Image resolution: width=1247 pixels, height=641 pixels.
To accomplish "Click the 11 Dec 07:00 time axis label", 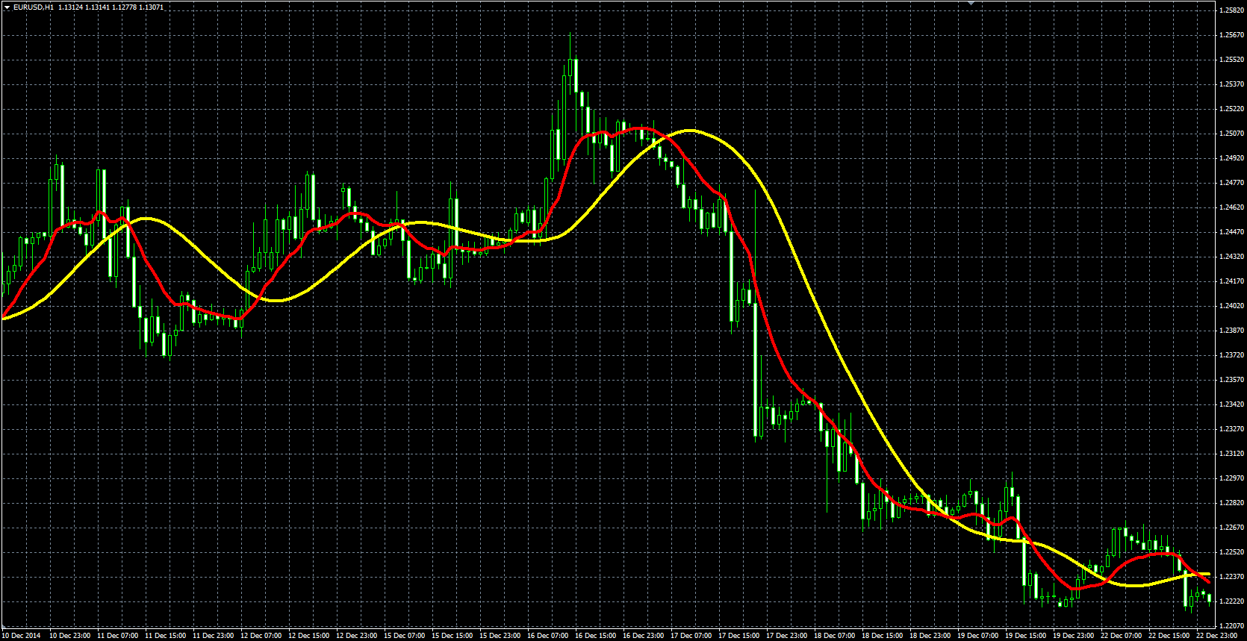I will coord(118,636).
